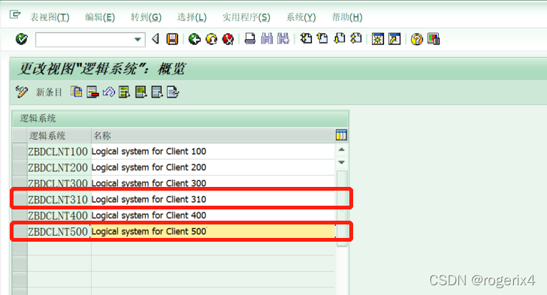Screen dimensions: 547x295
Task: Click name field Logical system for Client 200
Action: (213, 167)
